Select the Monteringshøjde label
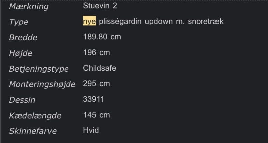 42,84
